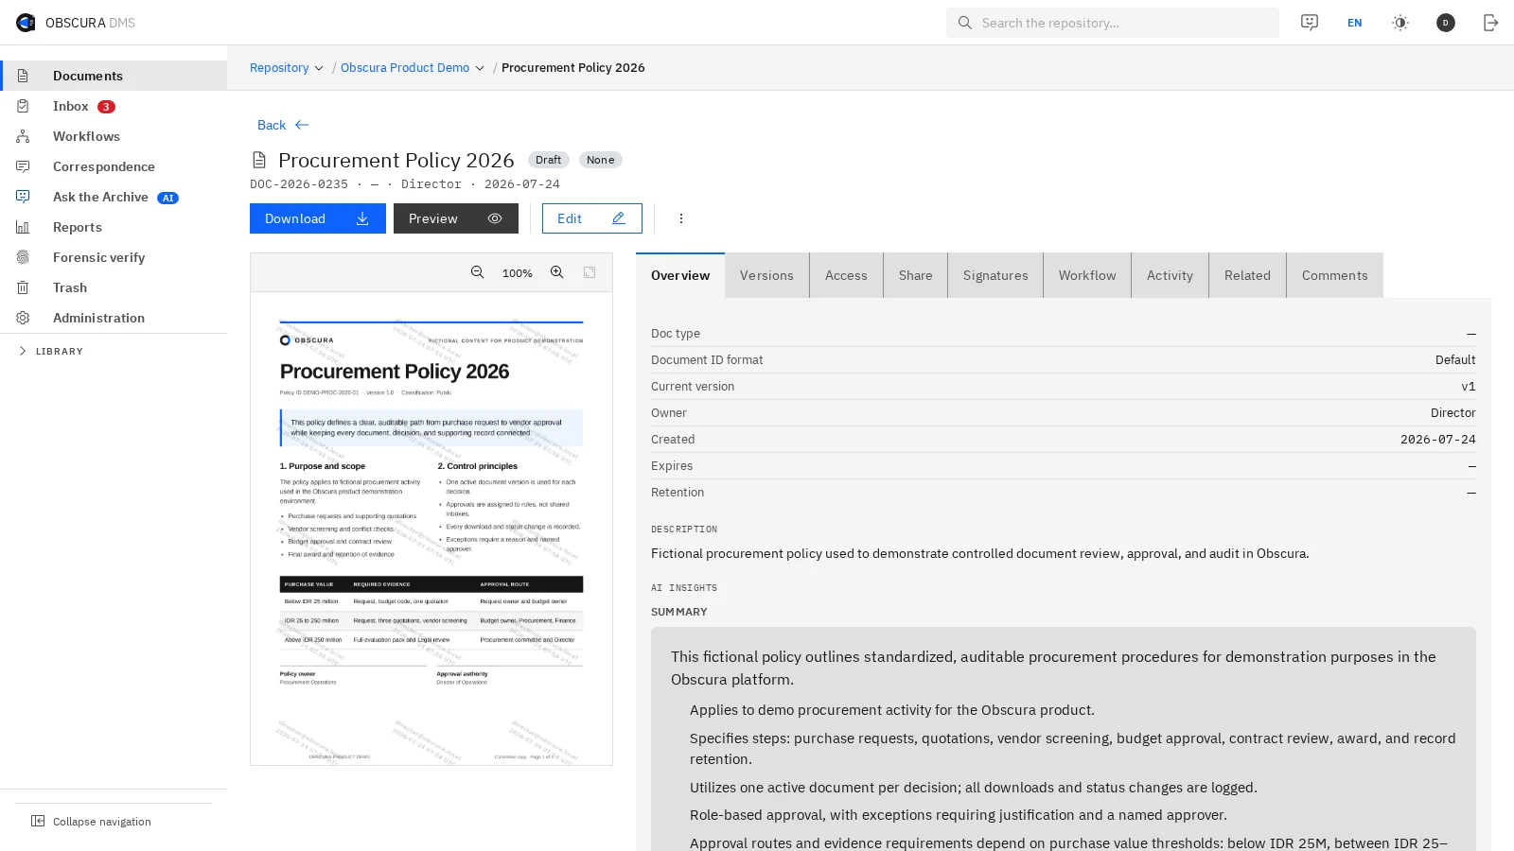1514x851 pixels.
Task: Open Inbox with 3 unread items
Action: (114, 106)
